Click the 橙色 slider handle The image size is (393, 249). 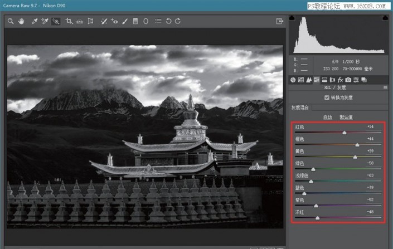pyautogui.click(x=357, y=145)
